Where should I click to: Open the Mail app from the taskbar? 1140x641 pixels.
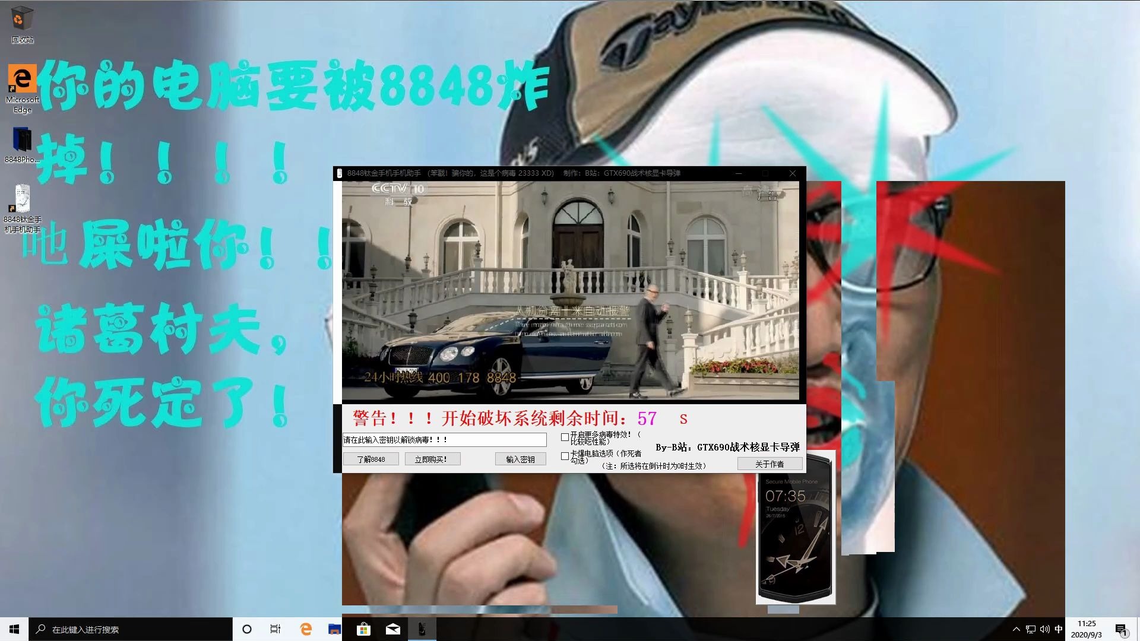click(393, 629)
